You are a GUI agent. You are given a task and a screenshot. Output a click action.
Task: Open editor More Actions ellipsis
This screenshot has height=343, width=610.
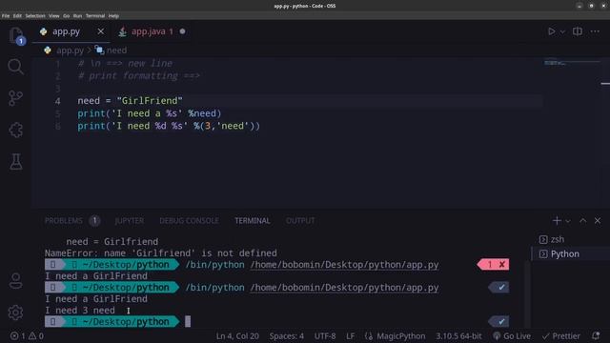(x=595, y=31)
